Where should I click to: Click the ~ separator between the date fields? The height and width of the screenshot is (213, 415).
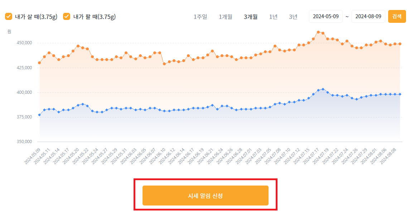(348, 16)
